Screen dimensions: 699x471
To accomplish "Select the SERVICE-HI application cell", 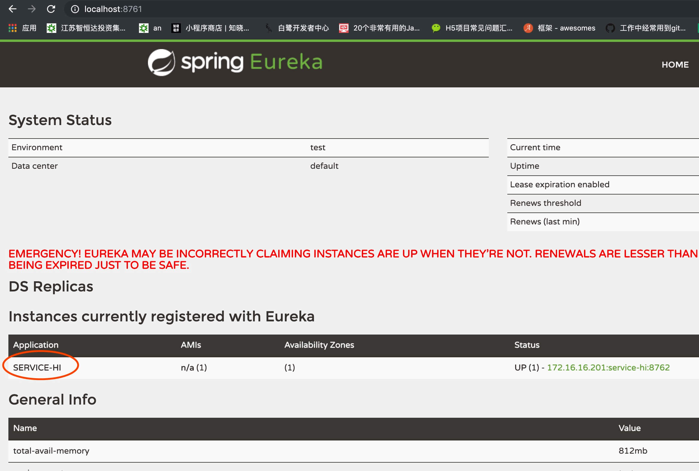I will [x=37, y=367].
